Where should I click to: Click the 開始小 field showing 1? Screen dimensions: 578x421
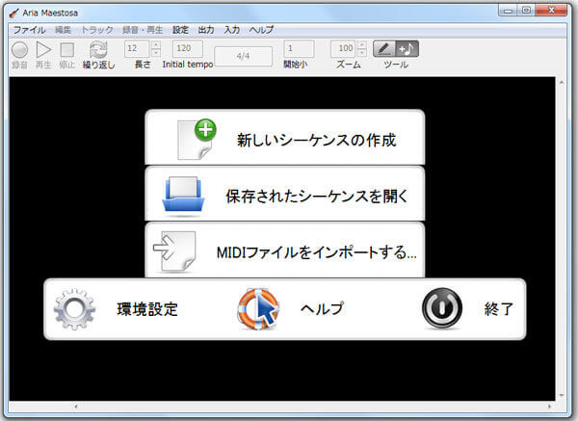[x=299, y=48]
